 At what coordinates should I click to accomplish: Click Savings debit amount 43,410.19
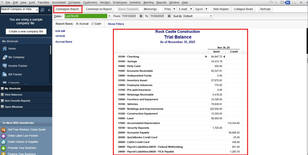click(217, 61)
